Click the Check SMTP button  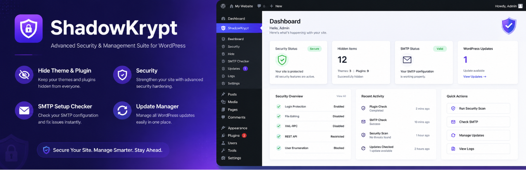478,122
